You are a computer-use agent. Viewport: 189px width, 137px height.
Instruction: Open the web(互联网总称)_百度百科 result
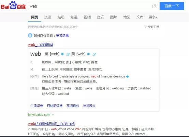[52, 123]
